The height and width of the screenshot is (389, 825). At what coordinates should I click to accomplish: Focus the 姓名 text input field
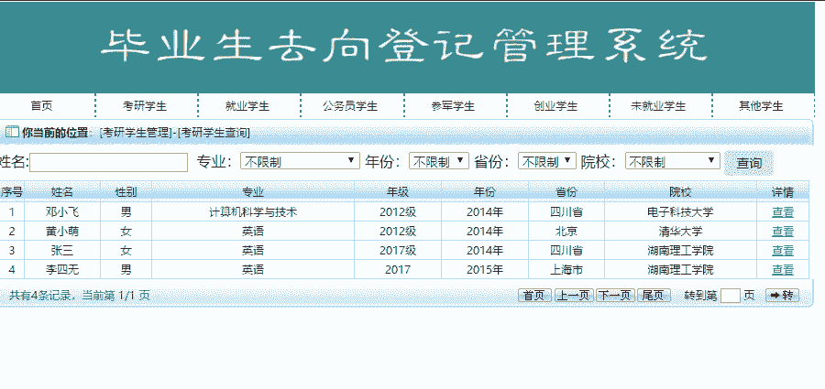[x=108, y=162]
